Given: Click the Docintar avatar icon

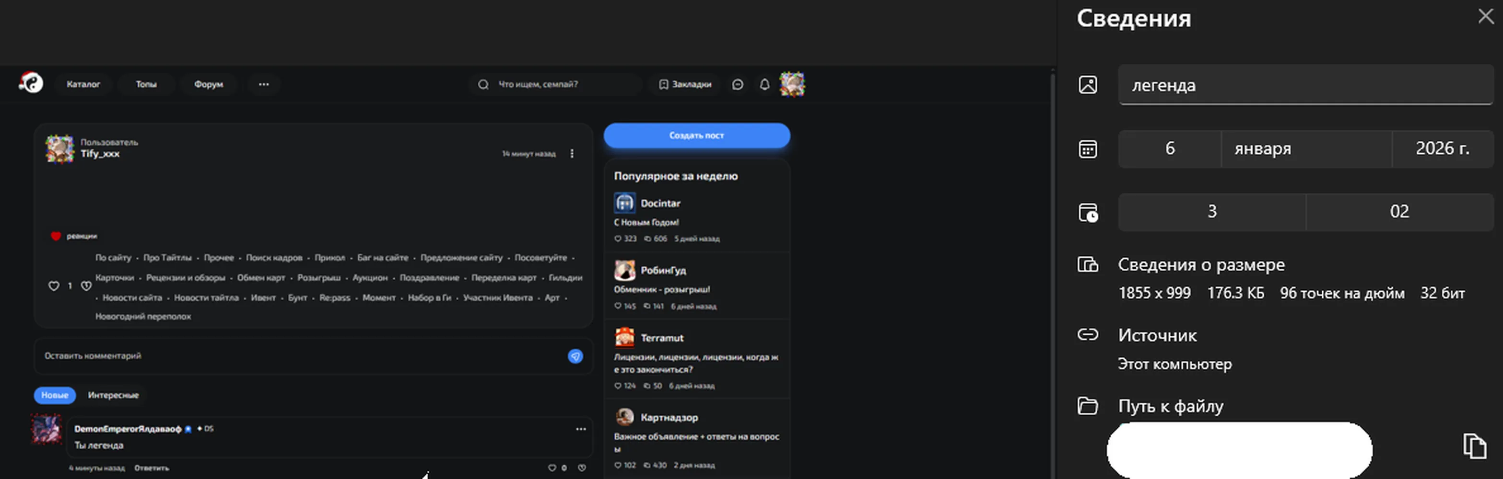Looking at the screenshot, I should tap(624, 203).
